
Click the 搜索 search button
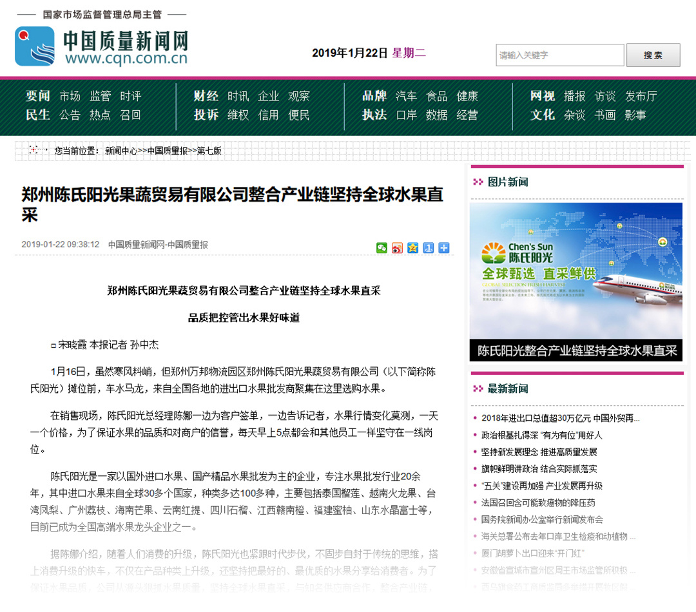653,55
